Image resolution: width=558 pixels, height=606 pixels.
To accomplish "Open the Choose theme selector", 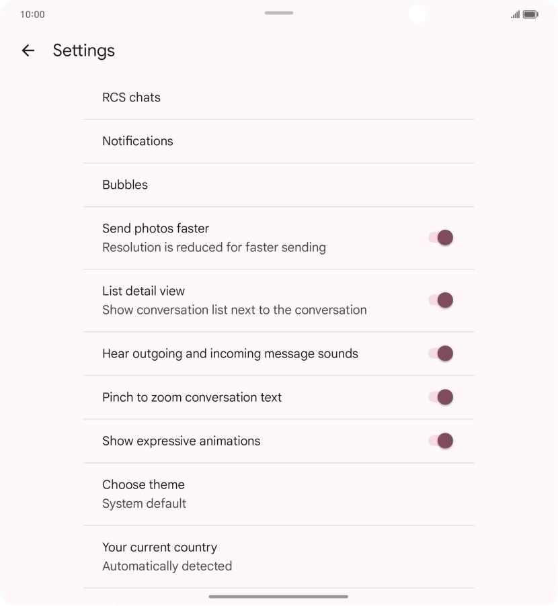I will pos(143,485).
